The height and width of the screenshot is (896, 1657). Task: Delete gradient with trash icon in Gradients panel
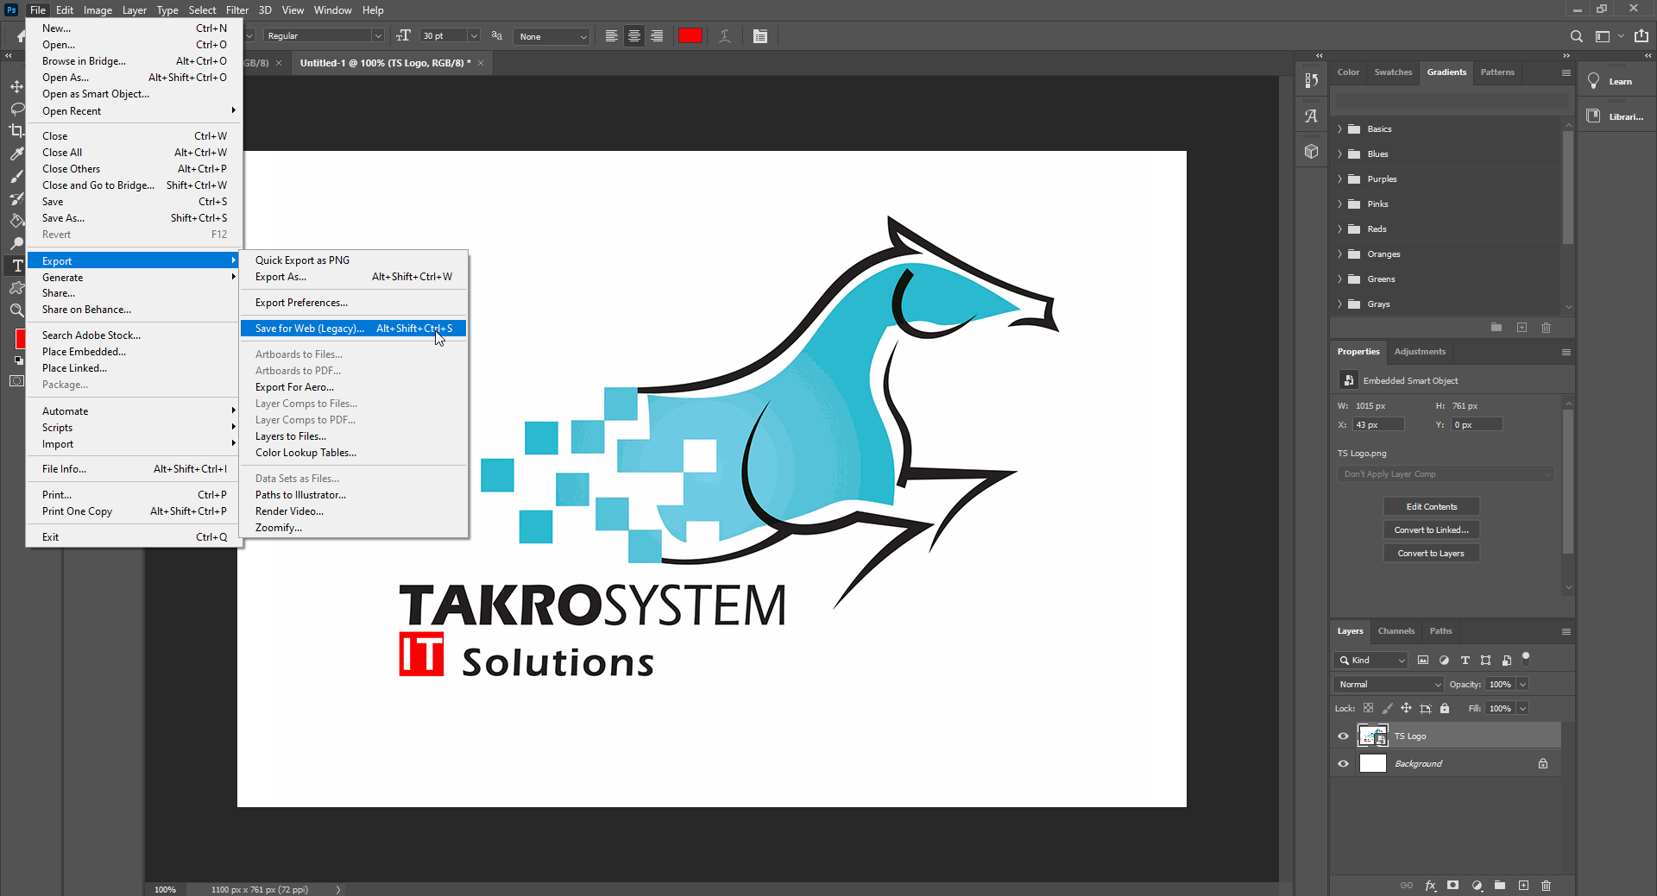(x=1547, y=328)
